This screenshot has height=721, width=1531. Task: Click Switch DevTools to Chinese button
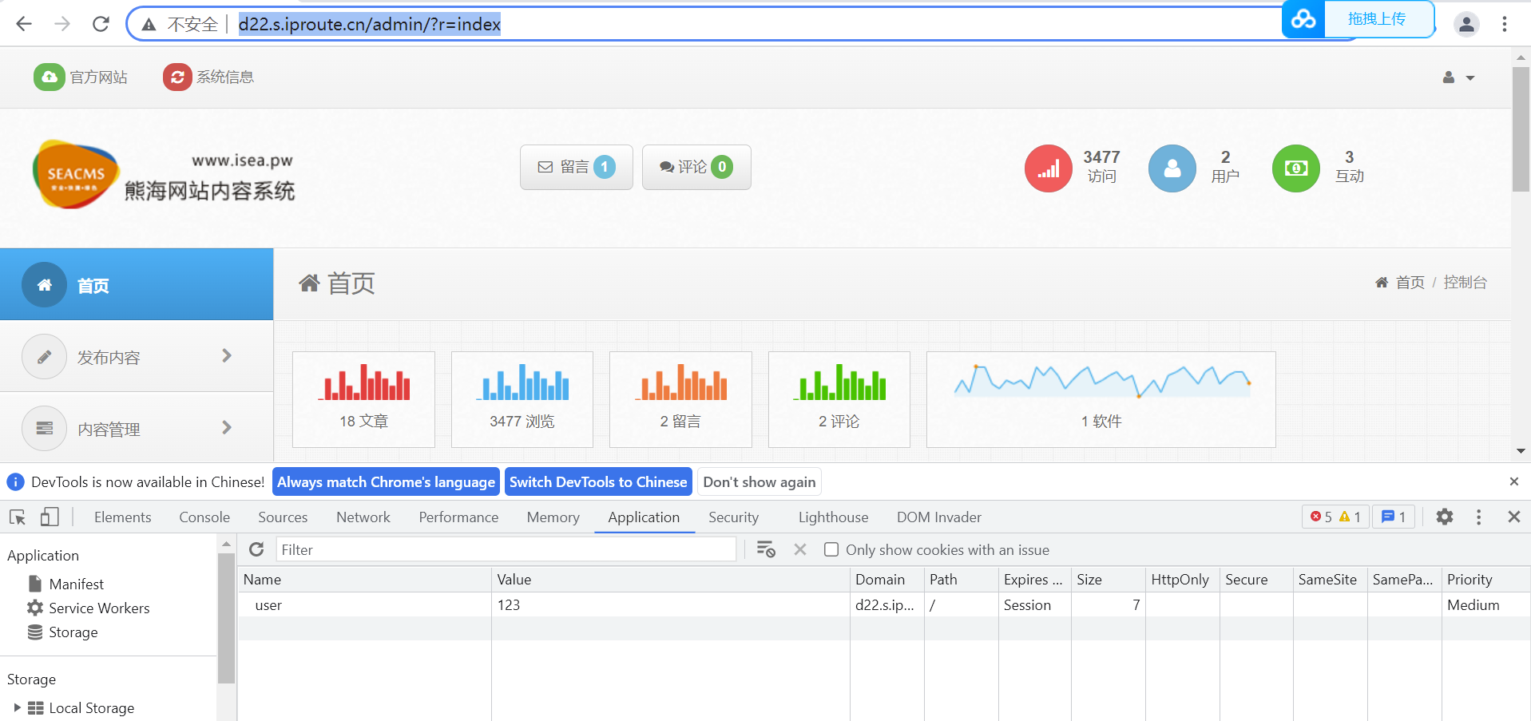point(597,481)
